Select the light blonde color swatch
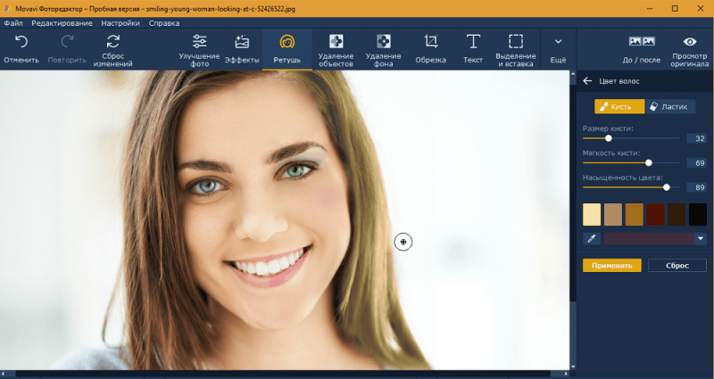Screen dimensions: 714x379 coord(591,214)
